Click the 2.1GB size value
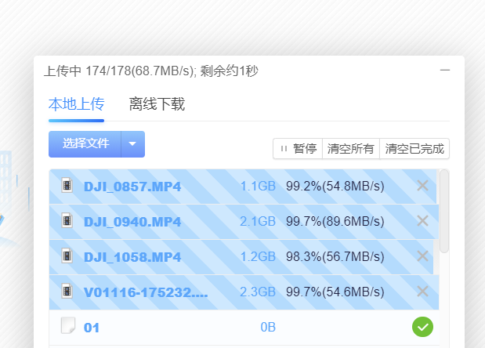The width and height of the screenshot is (485, 348). (258, 222)
